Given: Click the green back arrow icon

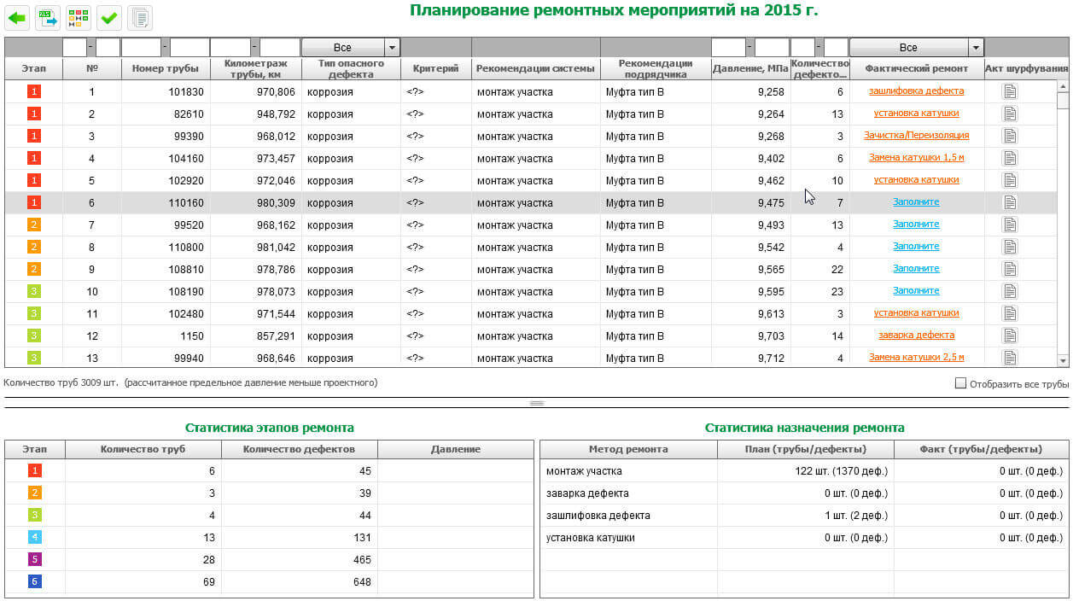Looking at the screenshot, I should coord(17,17).
